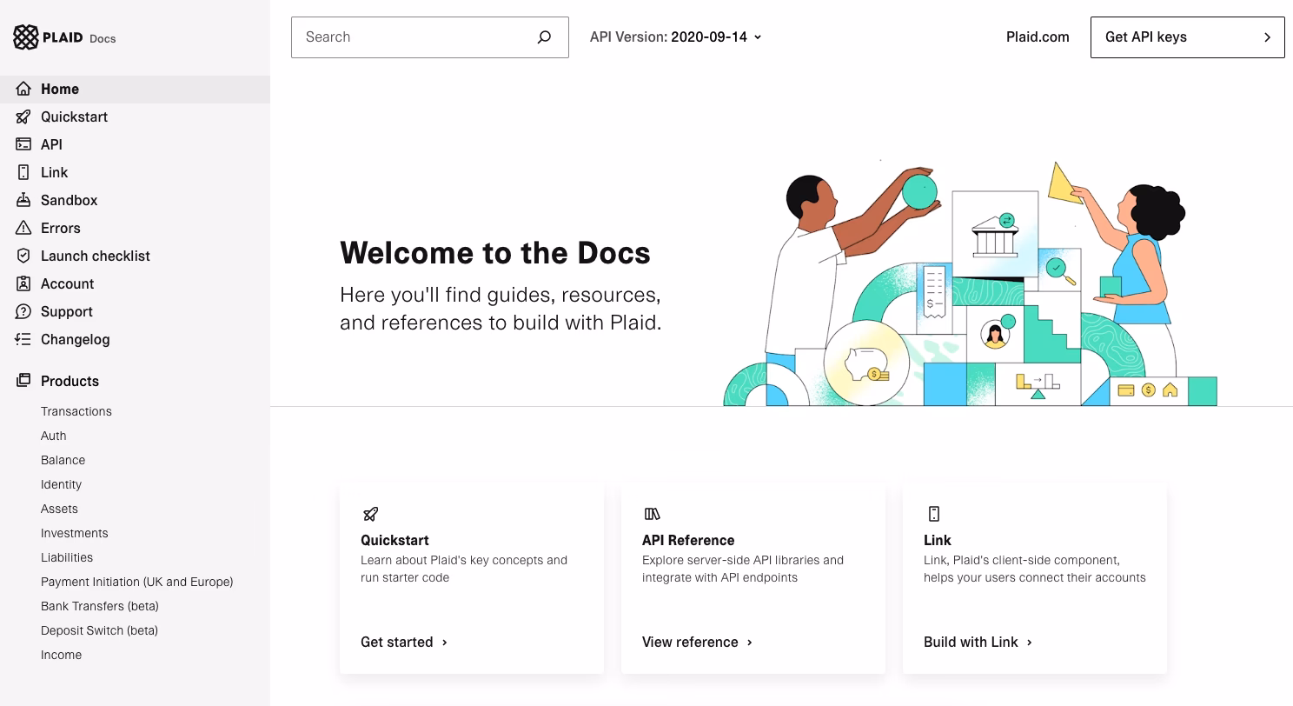Click the API terminal icon in sidebar
1293x706 pixels.
pos(23,144)
